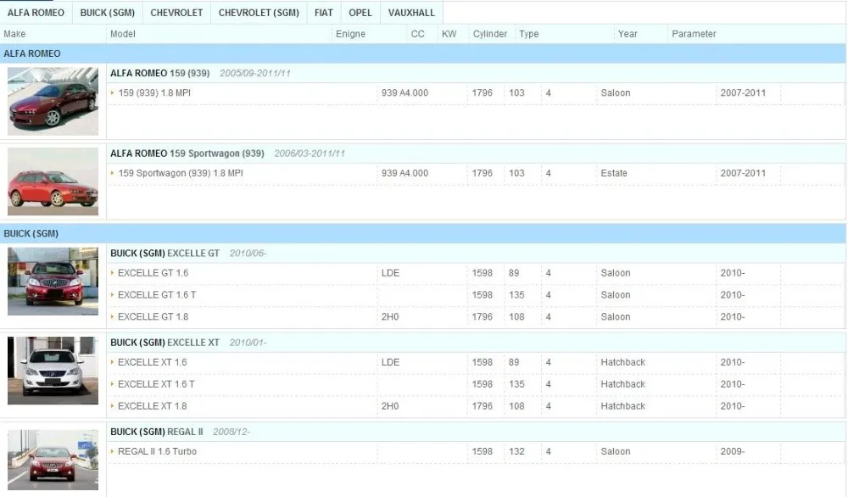
Task: Click the Make column header
Action: [14, 34]
